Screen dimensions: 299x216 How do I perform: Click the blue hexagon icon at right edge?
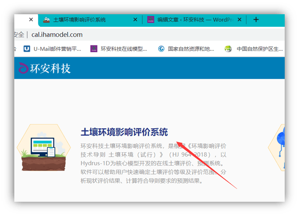coord(277,147)
